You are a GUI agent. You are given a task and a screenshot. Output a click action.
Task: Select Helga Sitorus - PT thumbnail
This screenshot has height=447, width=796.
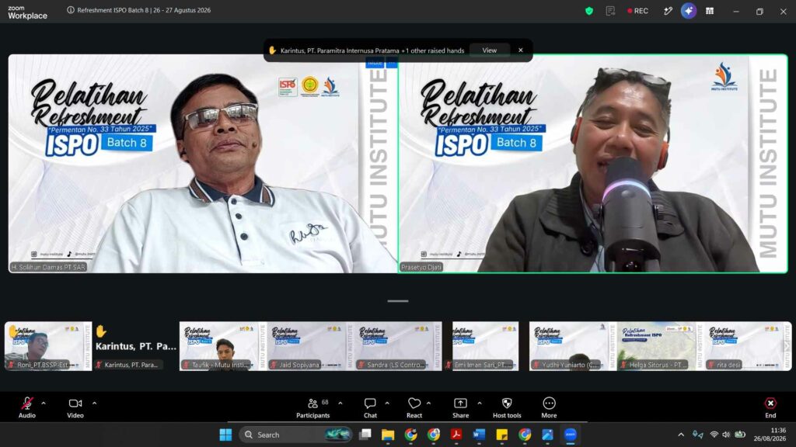[x=660, y=346]
